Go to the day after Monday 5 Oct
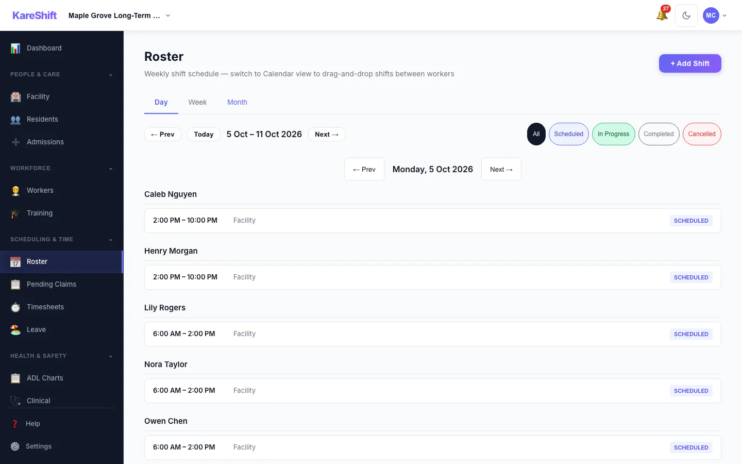 [x=501, y=169]
